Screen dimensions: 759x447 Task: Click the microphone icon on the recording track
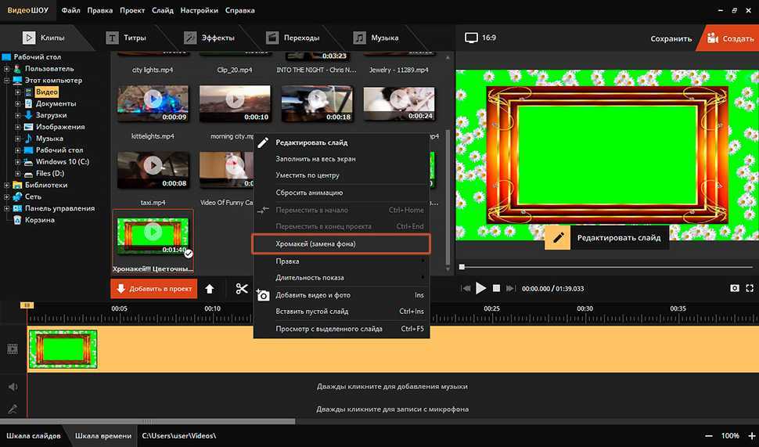click(13, 409)
